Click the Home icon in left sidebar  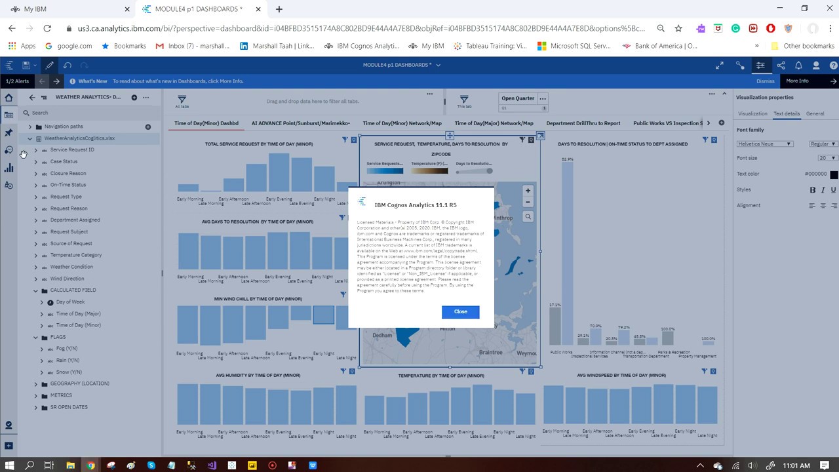pos(9,98)
